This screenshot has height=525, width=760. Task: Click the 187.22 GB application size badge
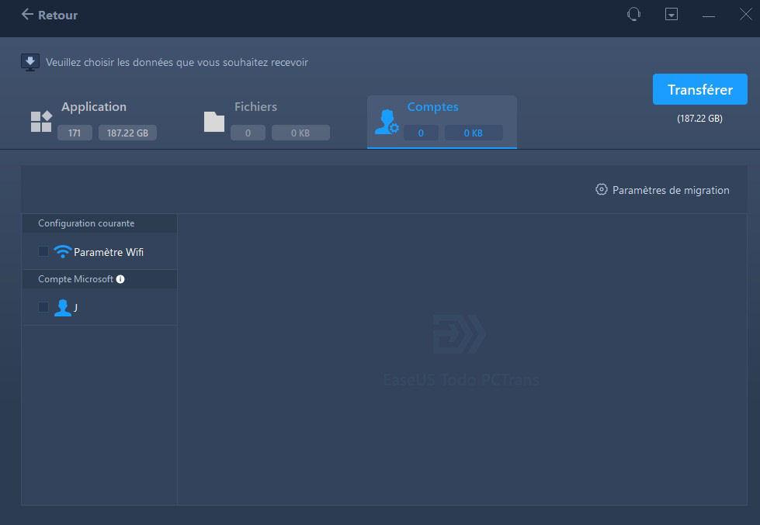point(127,133)
